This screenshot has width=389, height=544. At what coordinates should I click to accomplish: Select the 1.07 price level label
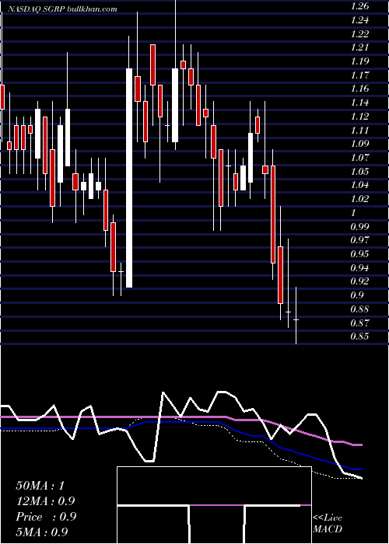click(359, 158)
